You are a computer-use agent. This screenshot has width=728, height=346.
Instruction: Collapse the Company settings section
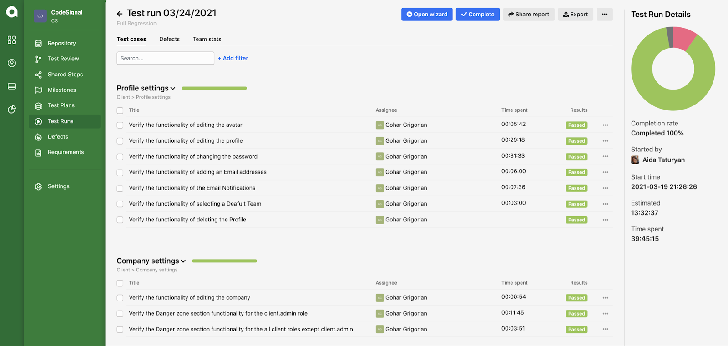183,261
